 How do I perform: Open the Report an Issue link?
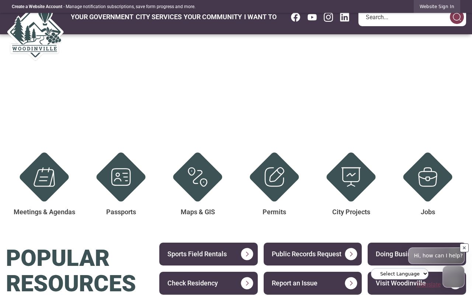coord(313,283)
